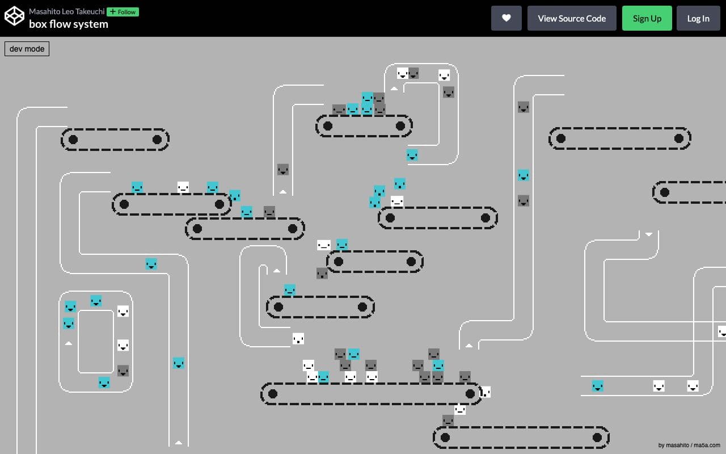Click a black conveyor wheel dot
Image resolution: width=726 pixels, height=454 pixels.
point(74,139)
